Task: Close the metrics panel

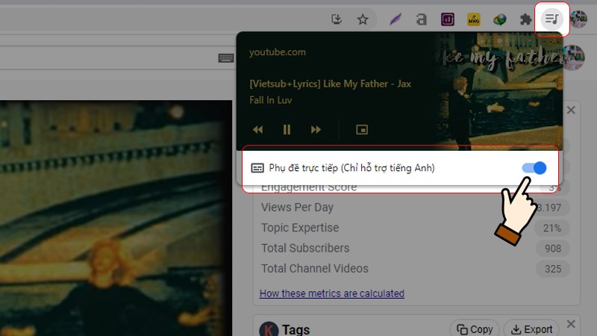Action: 571,110
